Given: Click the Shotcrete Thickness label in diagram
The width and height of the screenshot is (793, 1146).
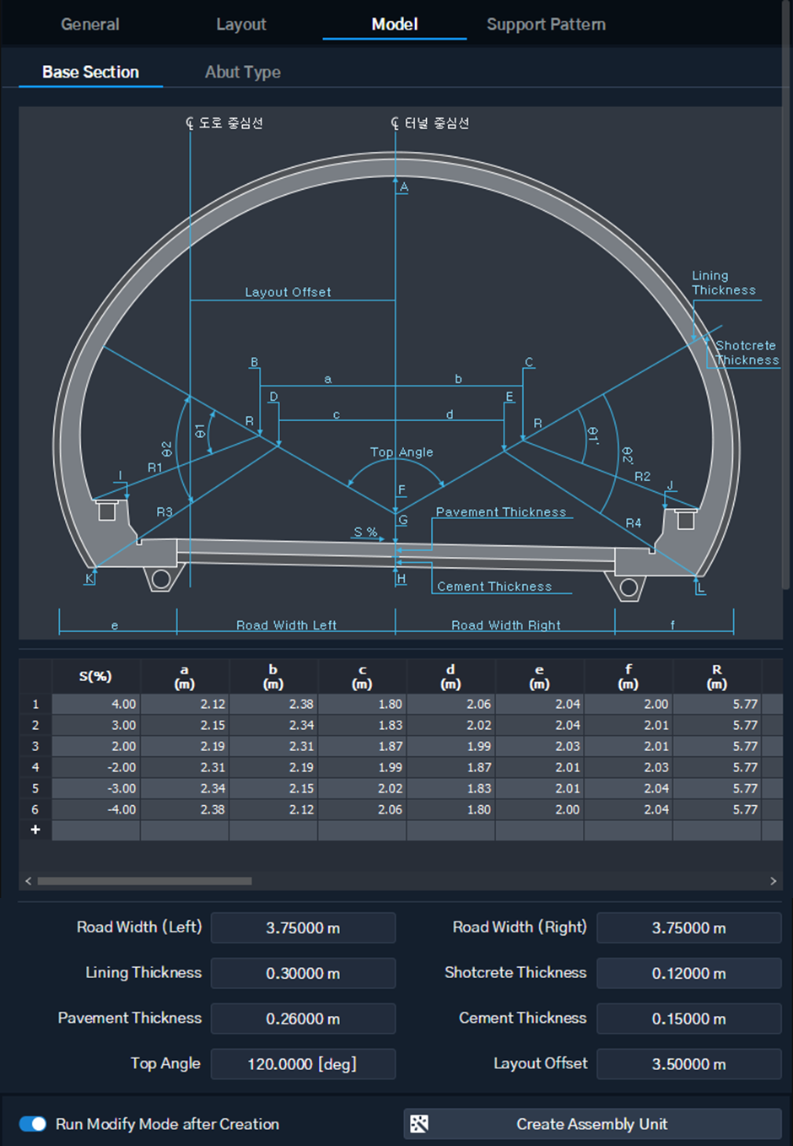Looking at the screenshot, I should click(x=747, y=353).
